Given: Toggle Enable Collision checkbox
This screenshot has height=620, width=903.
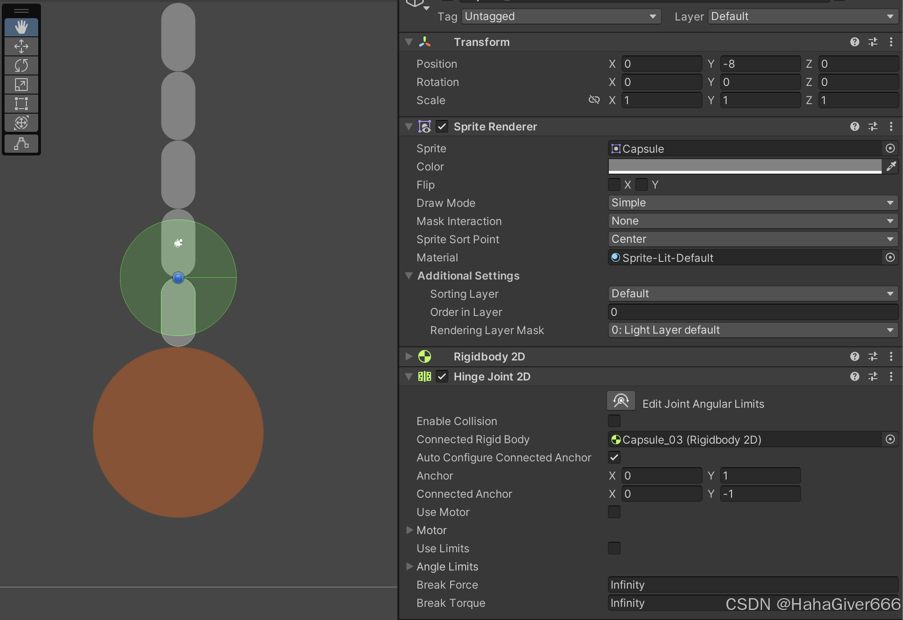Looking at the screenshot, I should click(614, 421).
